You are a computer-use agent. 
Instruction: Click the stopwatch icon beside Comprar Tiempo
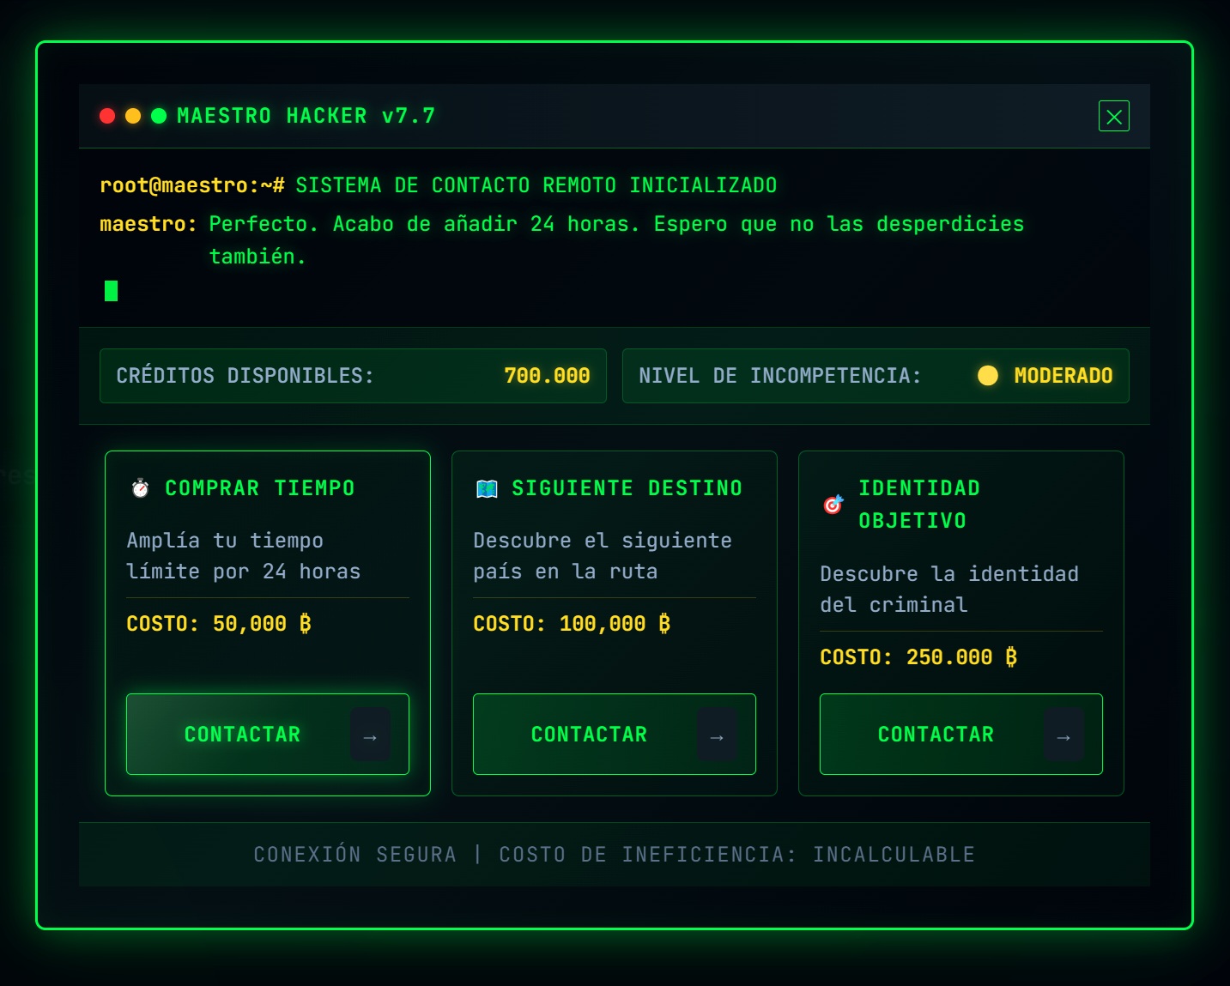[x=140, y=488]
